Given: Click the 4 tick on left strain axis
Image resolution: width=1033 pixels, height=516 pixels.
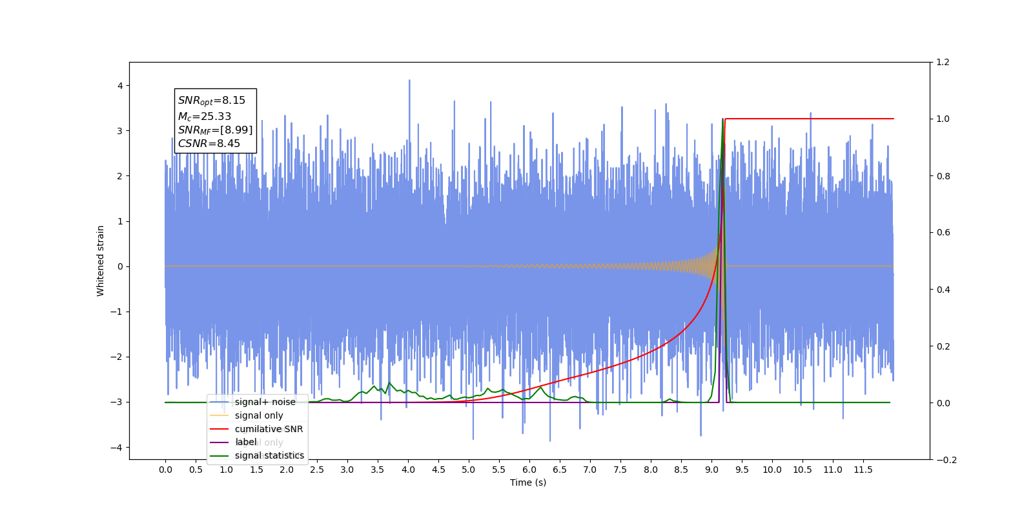Looking at the screenshot, I should [120, 86].
